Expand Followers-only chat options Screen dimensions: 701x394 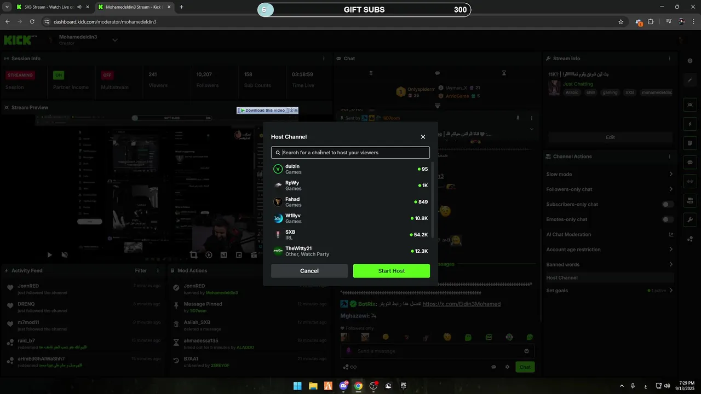coord(671,189)
